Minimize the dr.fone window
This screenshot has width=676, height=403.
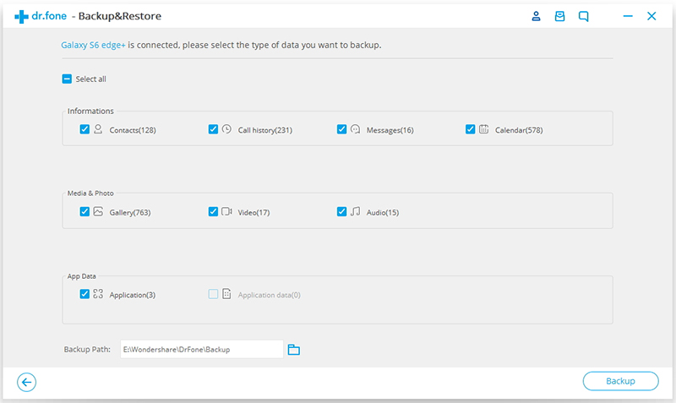tap(627, 16)
